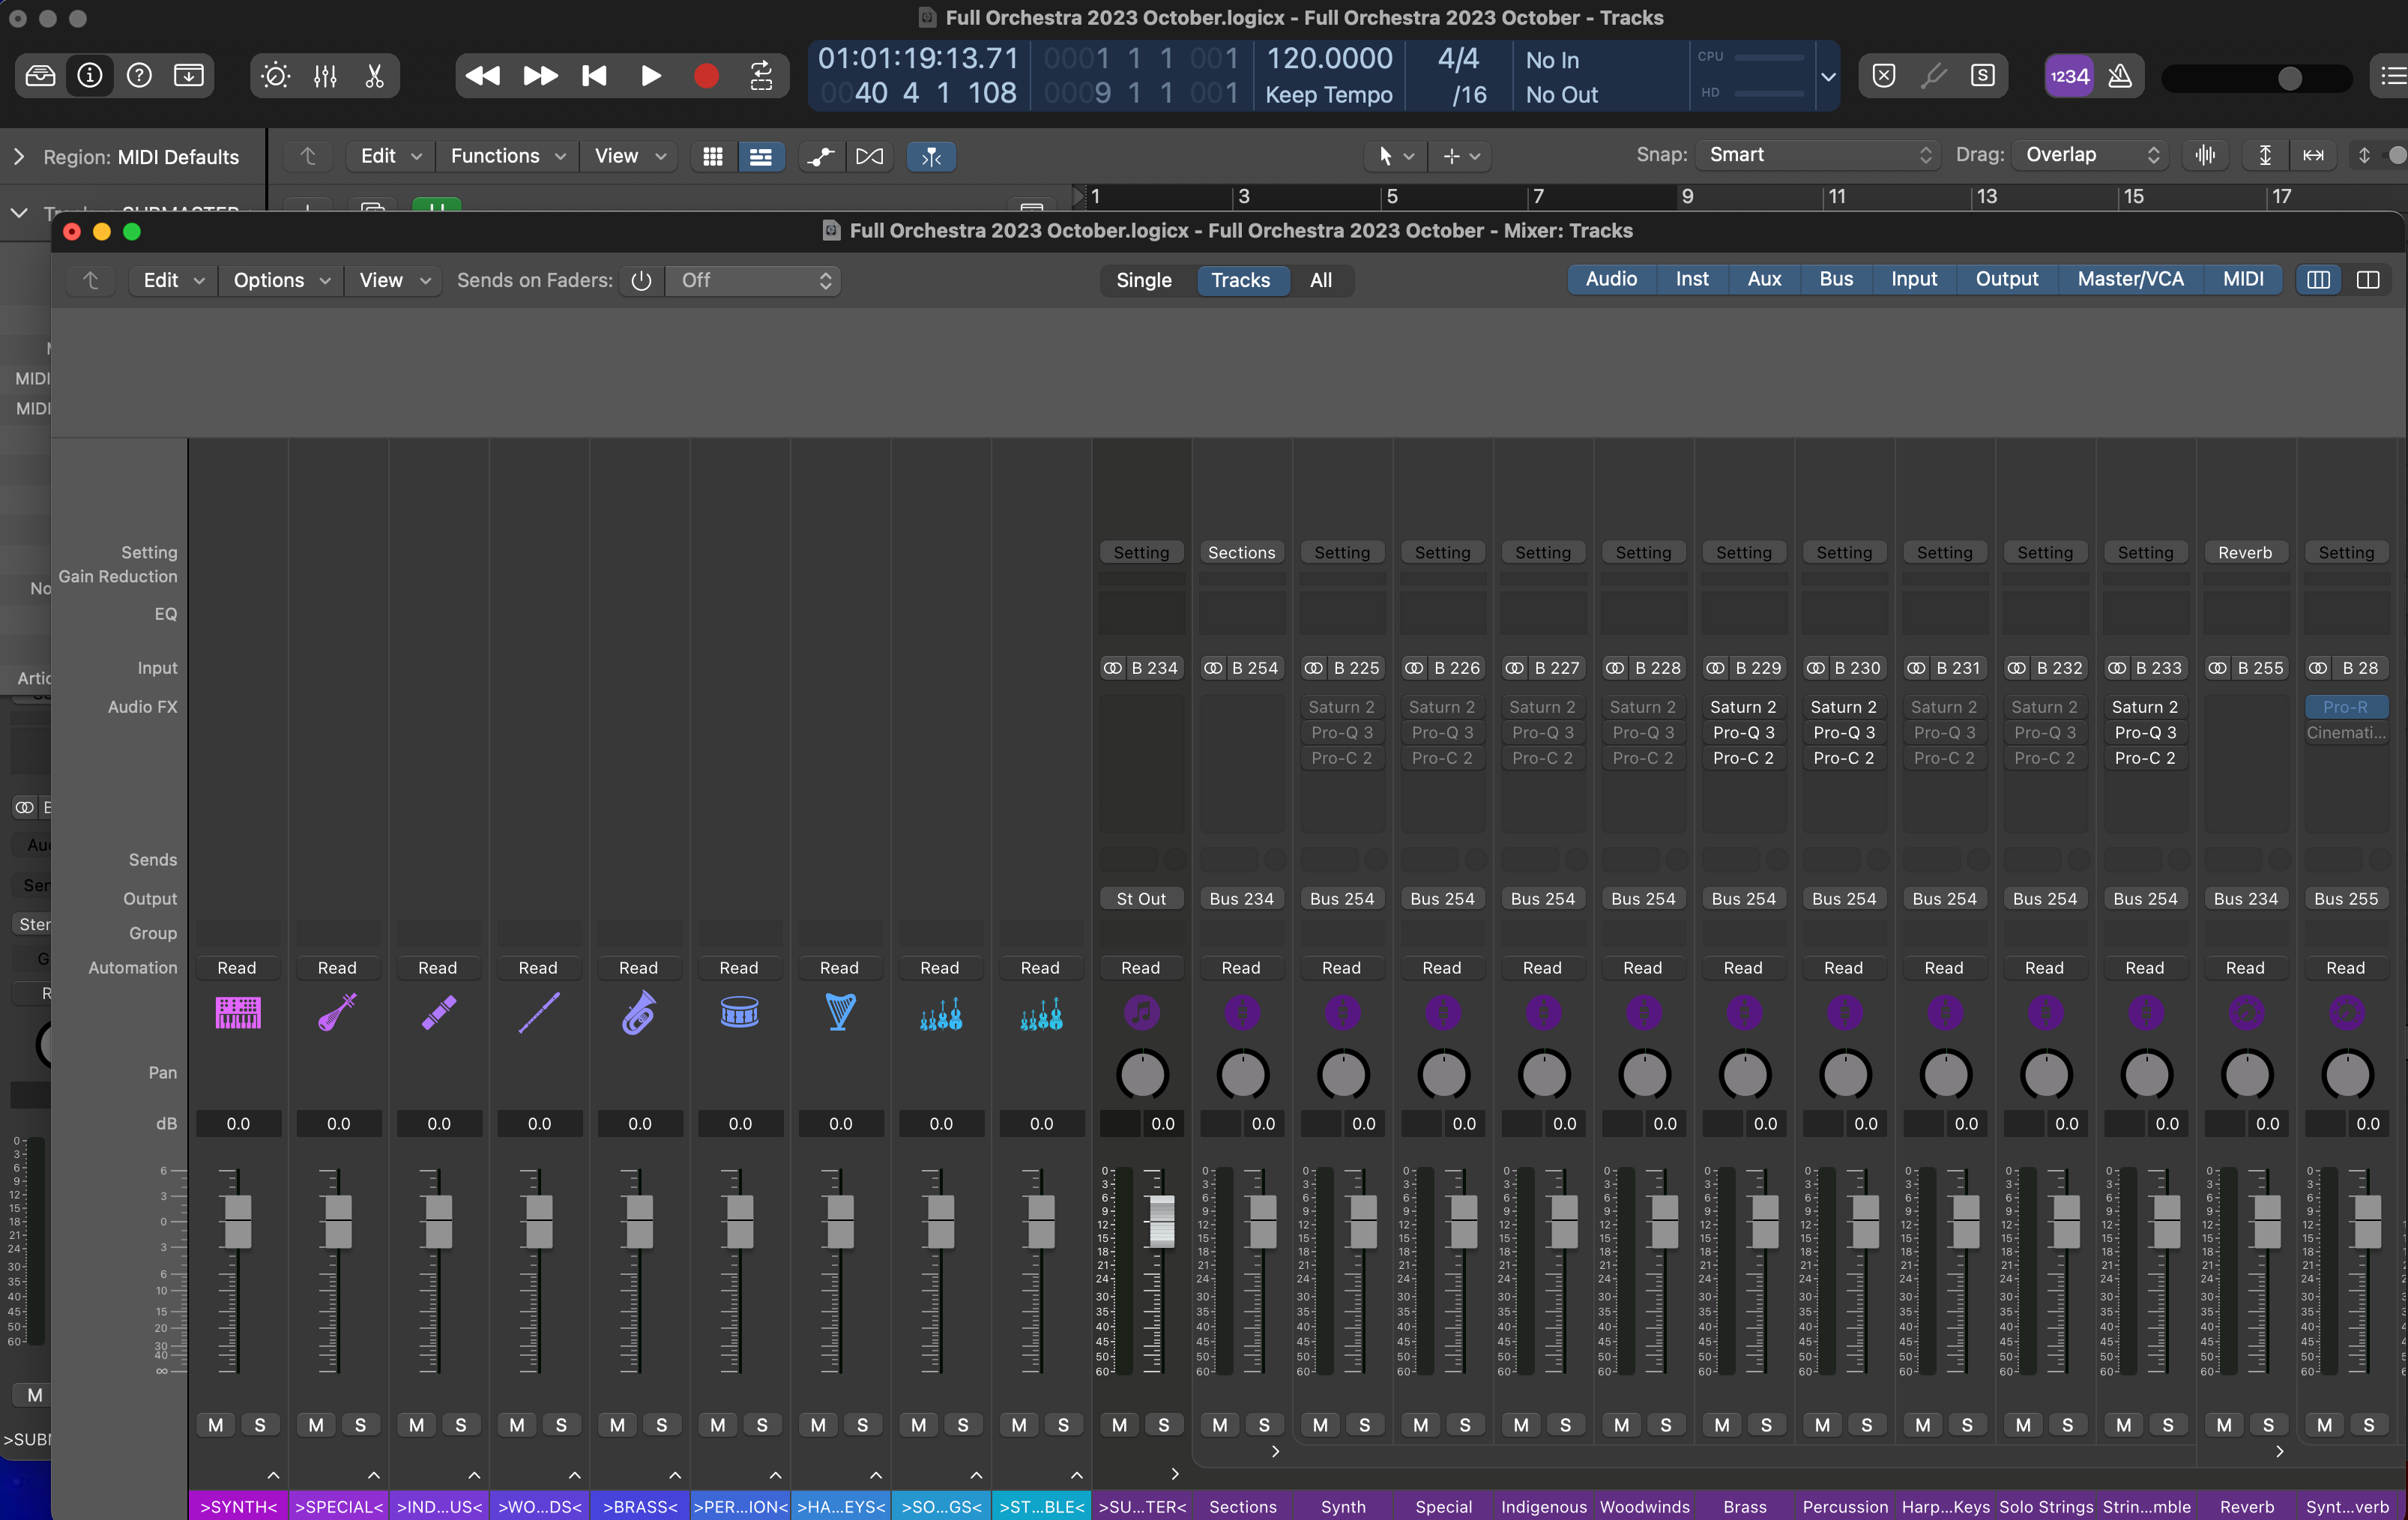Click St Out output slot on SUBMASTER strip
Viewport: 2408px width, 1520px height.
(x=1141, y=899)
